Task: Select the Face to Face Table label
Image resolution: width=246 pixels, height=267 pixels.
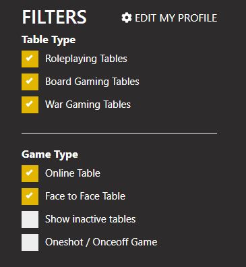Action: click(85, 196)
